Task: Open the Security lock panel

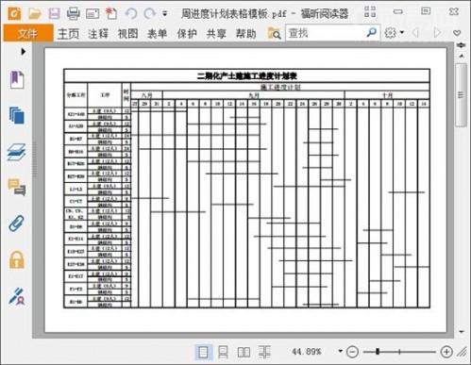Action: pyautogui.click(x=17, y=259)
